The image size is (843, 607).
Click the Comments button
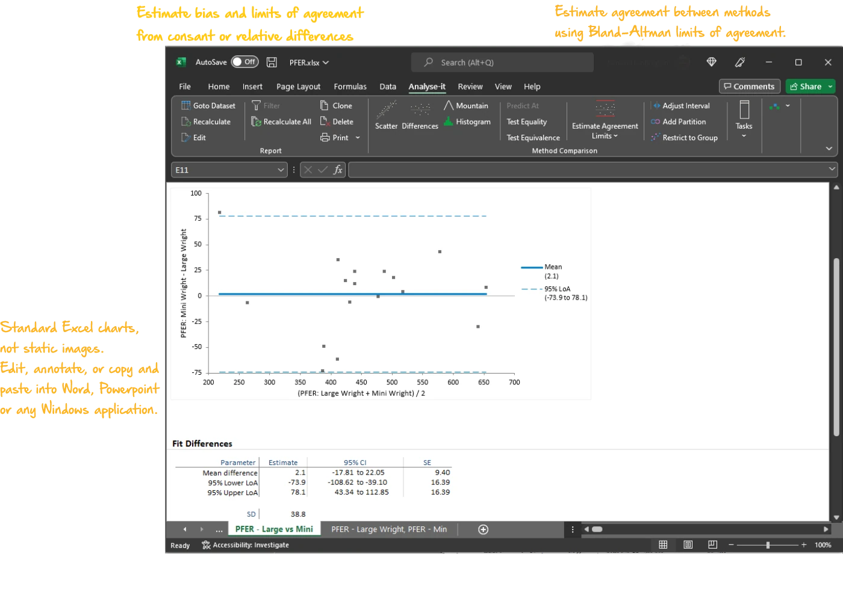pyautogui.click(x=750, y=87)
